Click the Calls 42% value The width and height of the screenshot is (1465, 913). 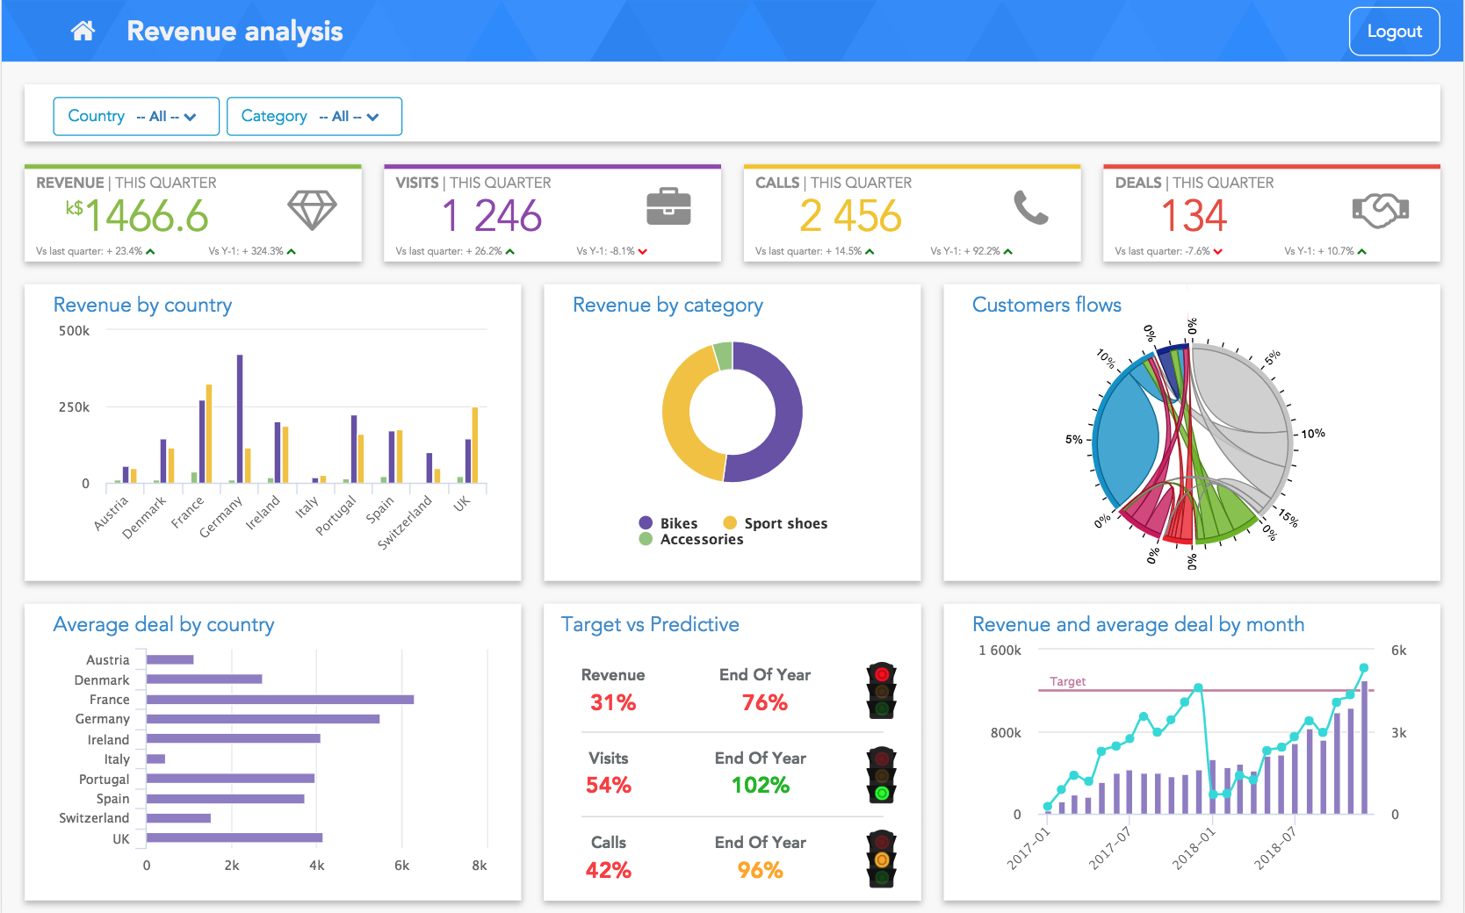(x=609, y=870)
